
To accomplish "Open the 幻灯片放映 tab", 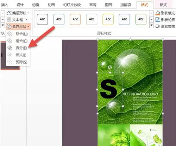I will 72,5.
